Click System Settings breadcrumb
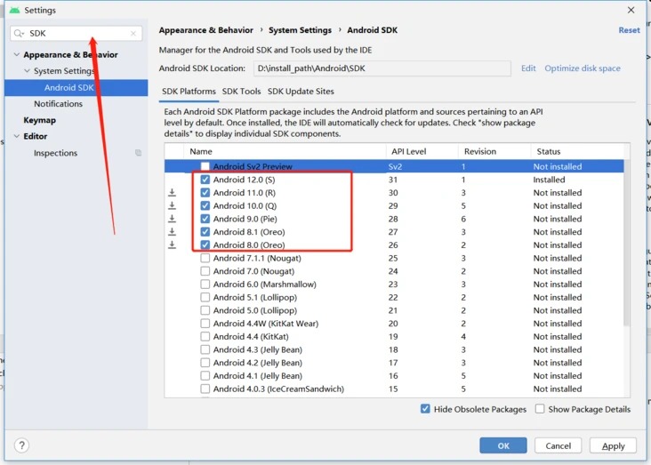Image resolution: width=651 pixels, height=465 pixels. [x=300, y=30]
